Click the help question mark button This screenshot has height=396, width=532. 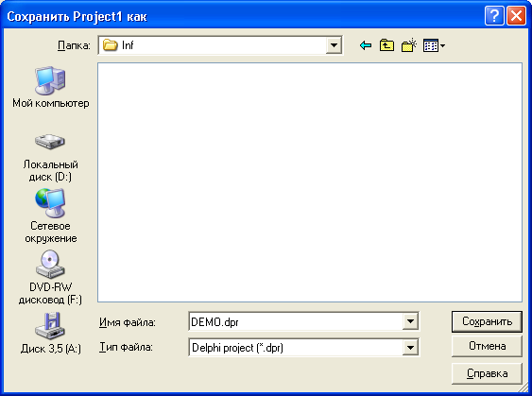494,16
